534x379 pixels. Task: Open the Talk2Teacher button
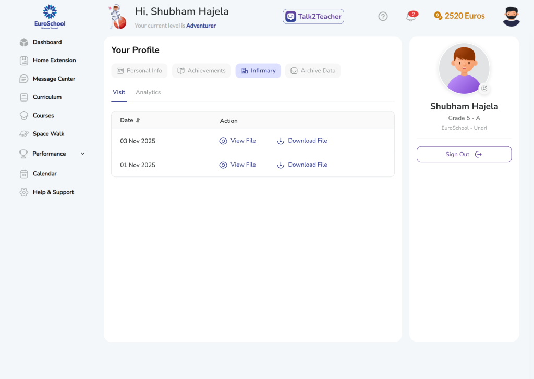pyautogui.click(x=313, y=17)
